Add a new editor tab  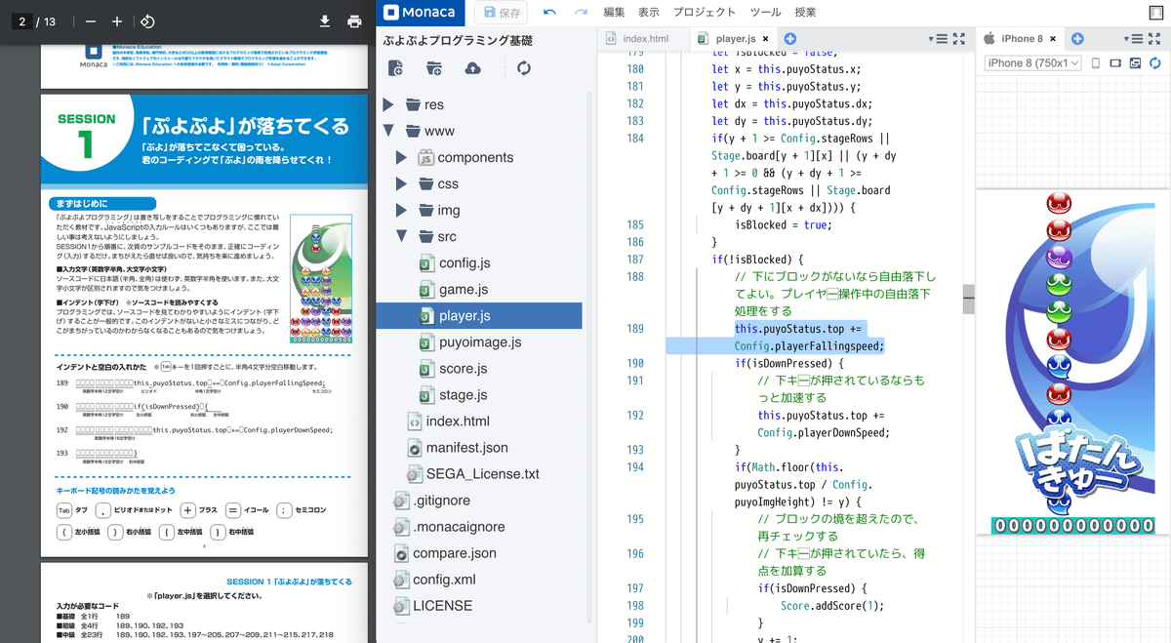790,39
